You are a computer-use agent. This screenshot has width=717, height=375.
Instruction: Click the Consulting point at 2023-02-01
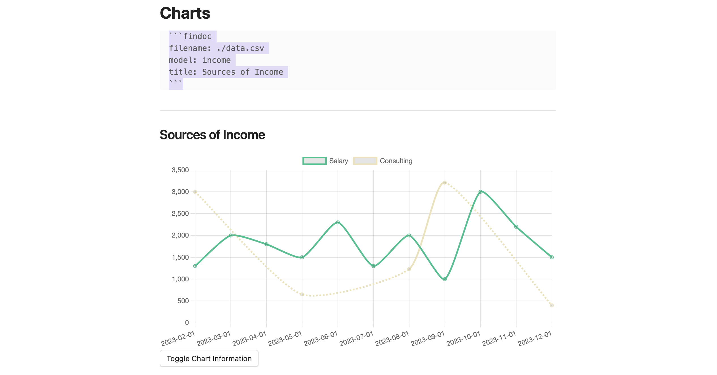[195, 192]
